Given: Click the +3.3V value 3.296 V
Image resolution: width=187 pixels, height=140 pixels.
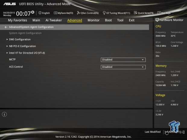Looking at the screenshot, I should click(x=159, y=115).
